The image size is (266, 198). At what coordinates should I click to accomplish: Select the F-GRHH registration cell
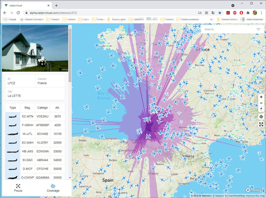pyautogui.click(x=28, y=125)
